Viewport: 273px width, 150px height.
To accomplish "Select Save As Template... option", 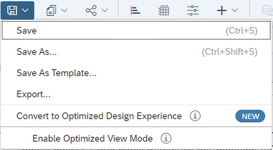I will pyautogui.click(x=56, y=73).
